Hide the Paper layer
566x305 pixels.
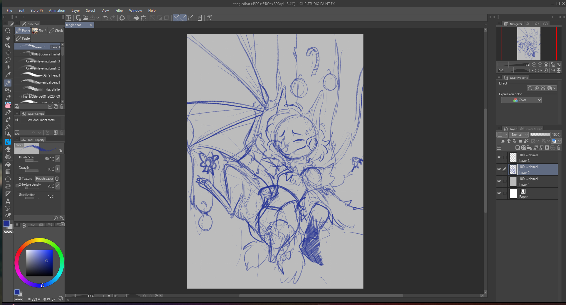(499, 193)
